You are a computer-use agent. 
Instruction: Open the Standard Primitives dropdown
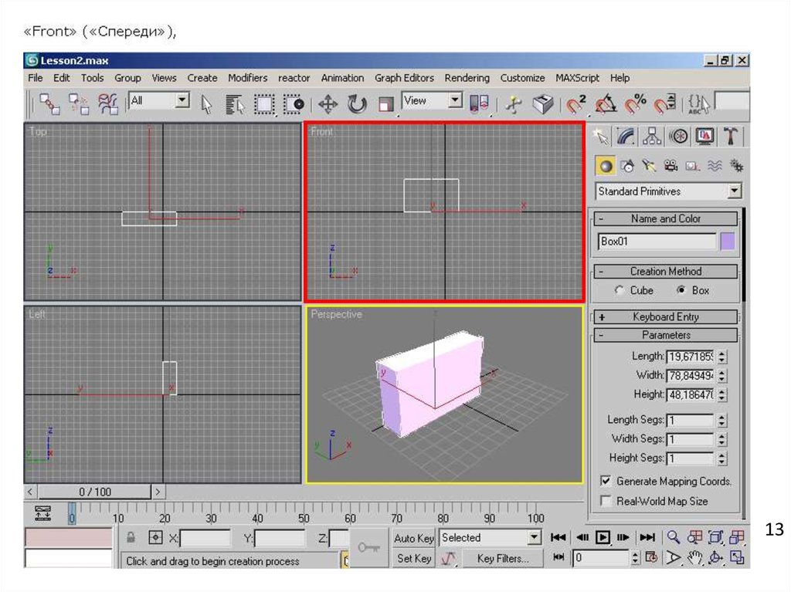[668, 191]
